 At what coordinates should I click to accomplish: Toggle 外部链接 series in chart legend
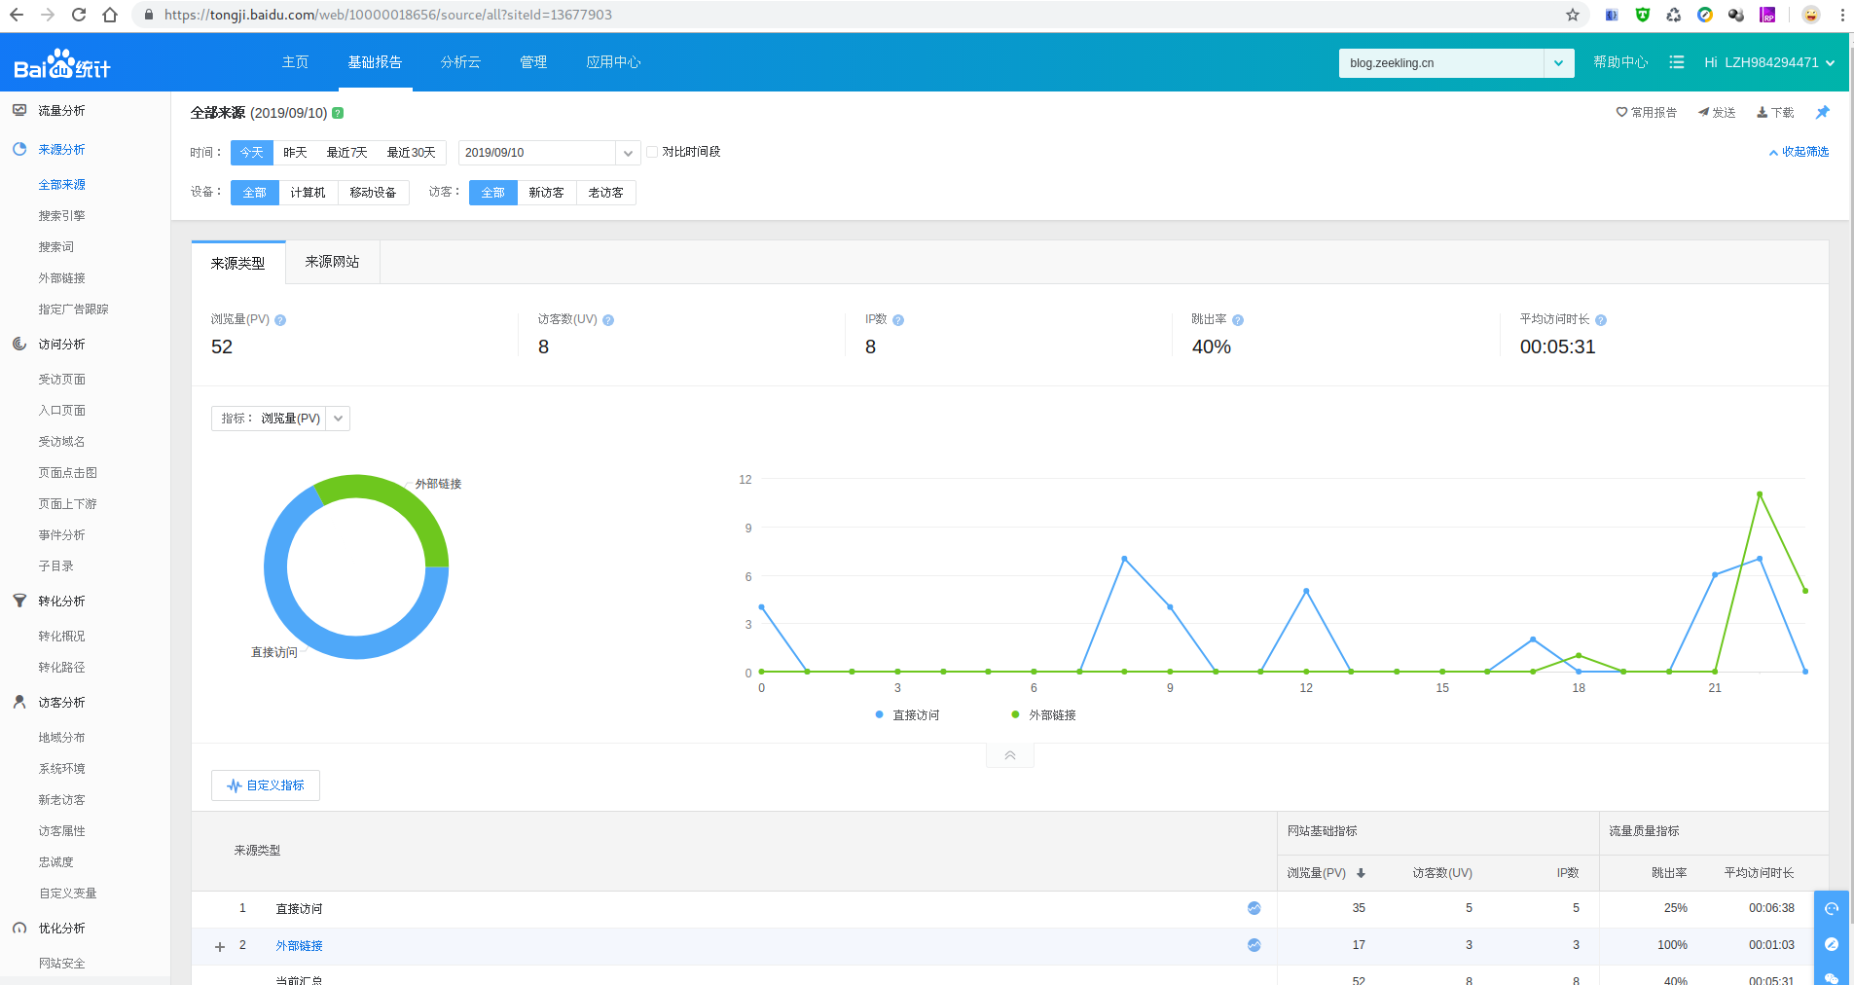click(1043, 715)
